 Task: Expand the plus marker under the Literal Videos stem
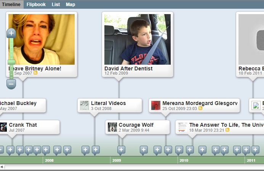(96, 150)
